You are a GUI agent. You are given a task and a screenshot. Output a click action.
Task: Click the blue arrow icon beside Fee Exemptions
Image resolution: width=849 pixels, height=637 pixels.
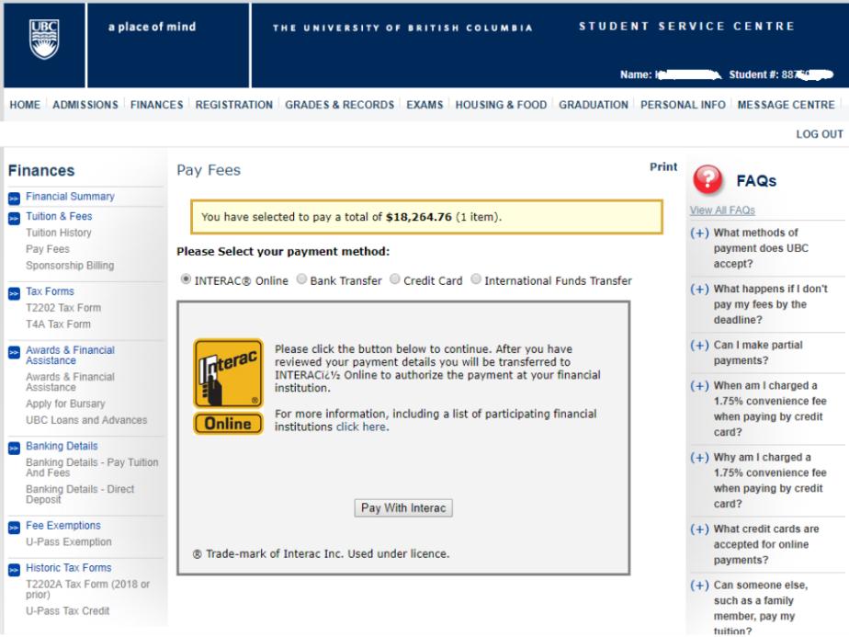point(14,528)
